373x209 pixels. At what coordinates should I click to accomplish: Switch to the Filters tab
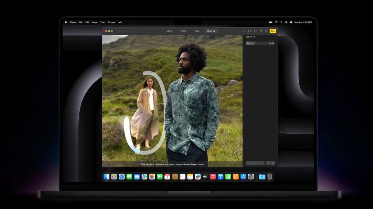[x=183, y=31]
